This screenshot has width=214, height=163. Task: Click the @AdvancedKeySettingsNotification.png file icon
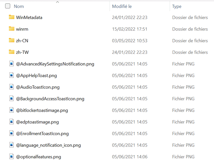click(x=12, y=64)
